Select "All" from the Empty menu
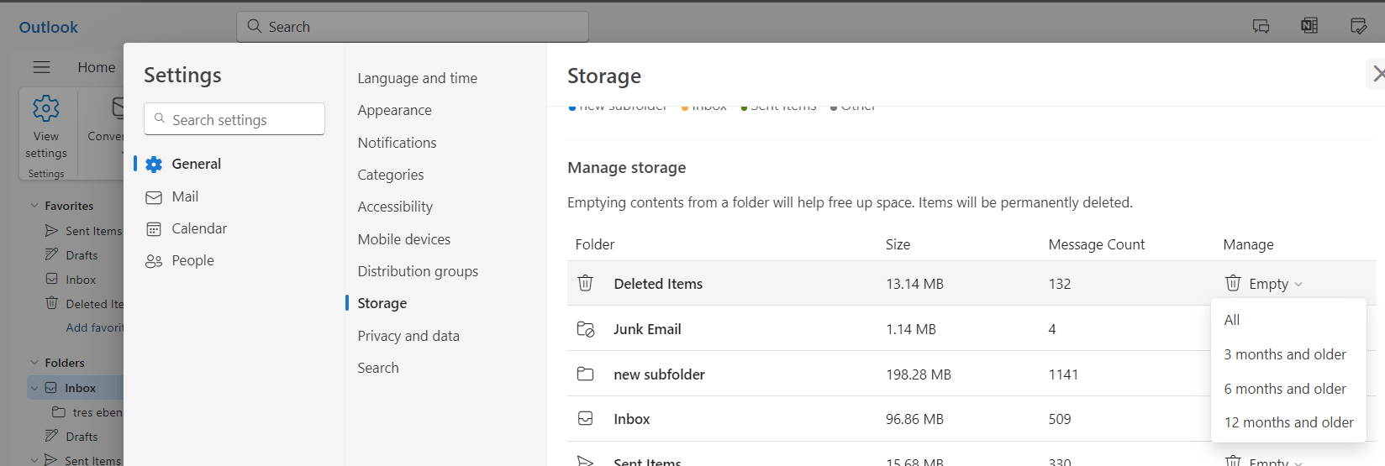 [1232, 320]
